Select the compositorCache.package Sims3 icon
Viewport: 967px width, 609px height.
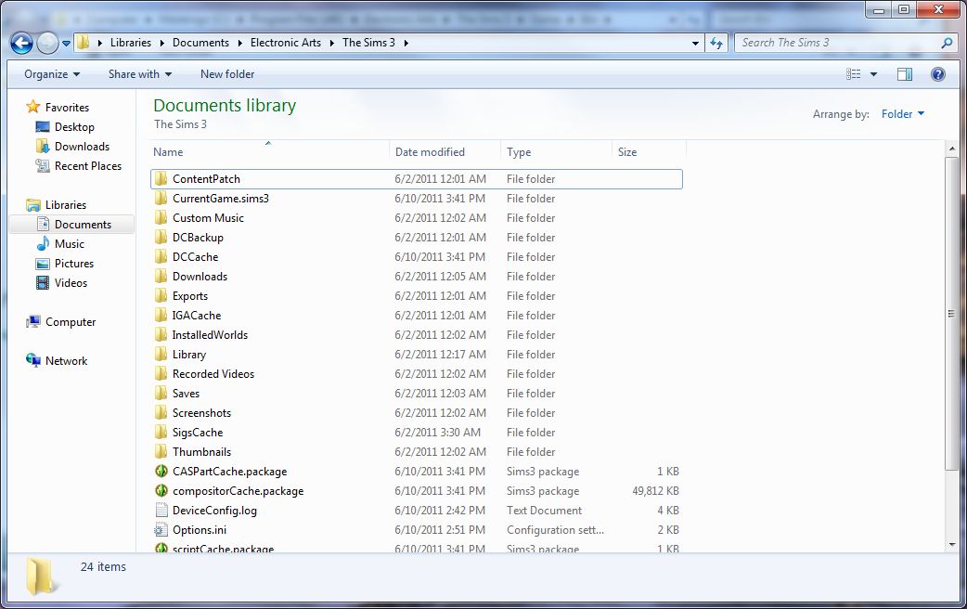tap(161, 490)
